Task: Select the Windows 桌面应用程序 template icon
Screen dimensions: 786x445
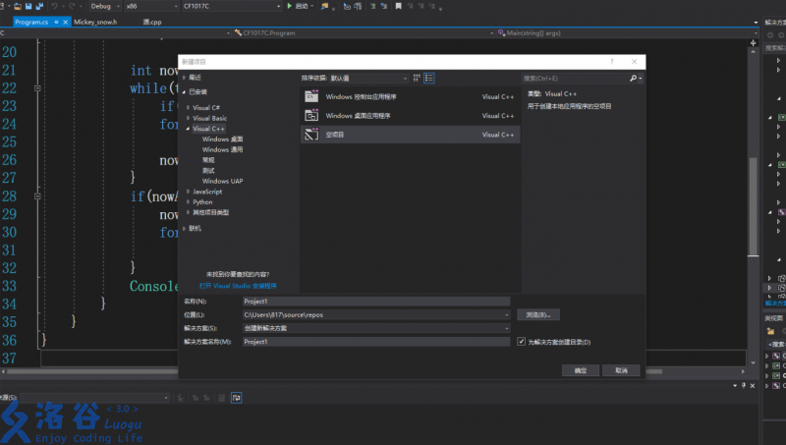Action: click(311, 116)
